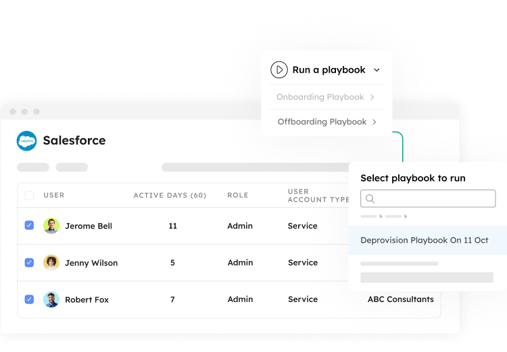The width and height of the screenshot is (507, 352).
Task: Click Service account type in Robert Fox's row
Action: 303,299
